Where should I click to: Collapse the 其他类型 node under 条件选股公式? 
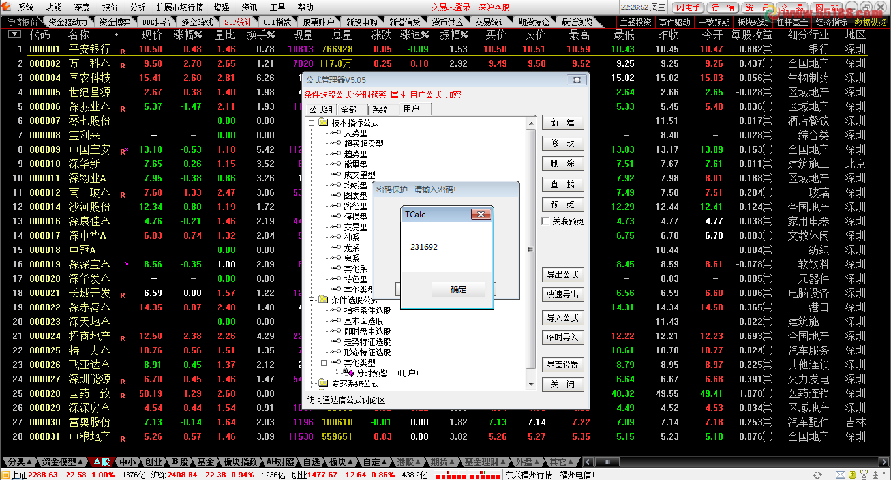(x=322, y=363)
